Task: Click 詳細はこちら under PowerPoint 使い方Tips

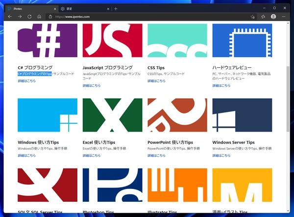Action: (156, 156)
